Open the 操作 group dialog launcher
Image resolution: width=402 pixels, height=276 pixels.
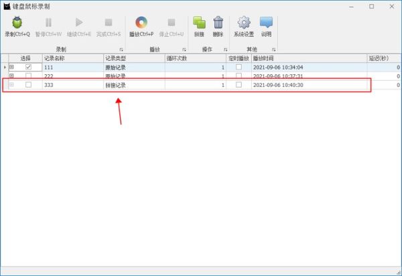[225, 49]
